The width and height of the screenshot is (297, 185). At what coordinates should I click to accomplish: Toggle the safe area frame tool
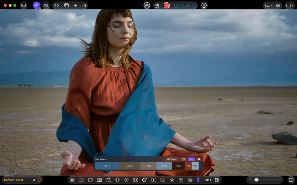tap(90, 180)
